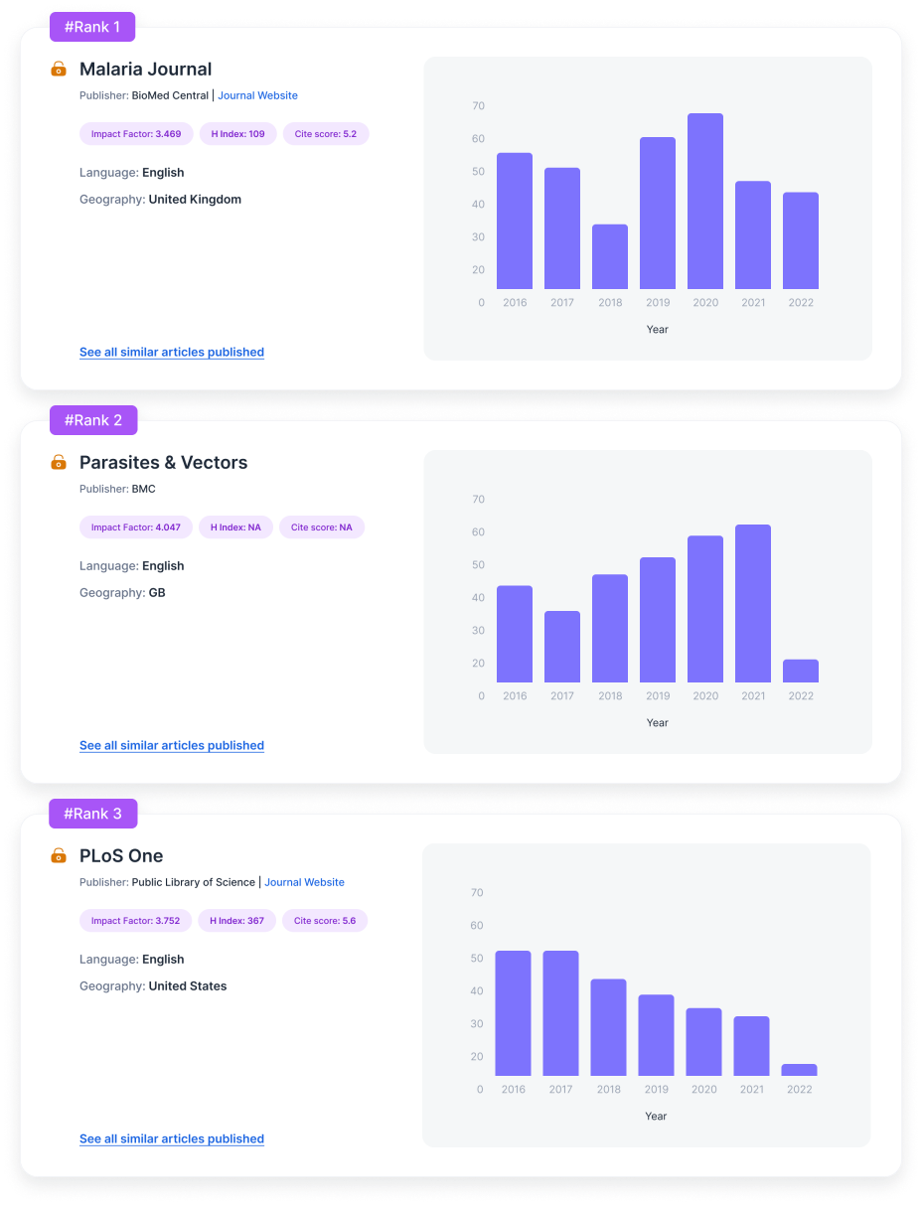See all similar articles for Malaria Journal
Screen dimensions: 922x1205
pyautogui.click(x=172, y=352)
